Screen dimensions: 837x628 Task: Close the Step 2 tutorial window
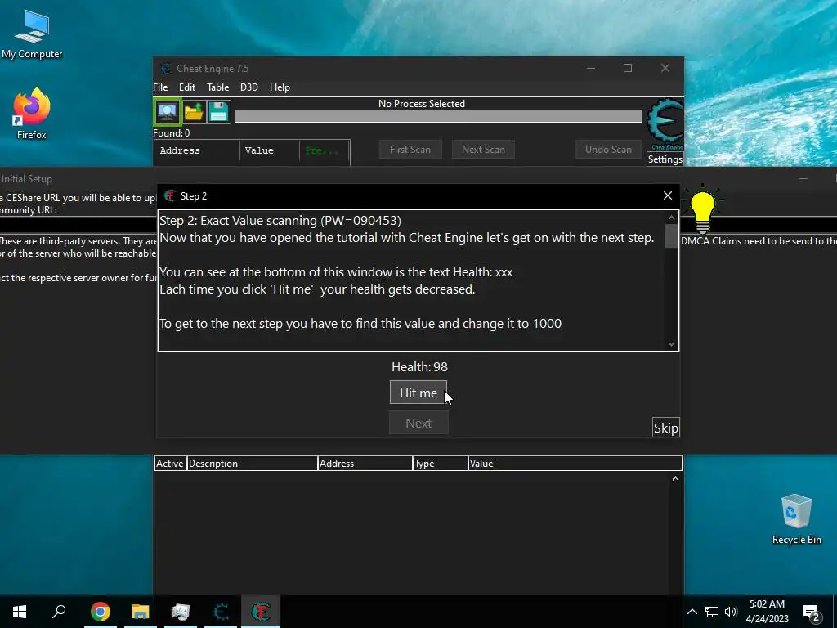tap(667, 195)
